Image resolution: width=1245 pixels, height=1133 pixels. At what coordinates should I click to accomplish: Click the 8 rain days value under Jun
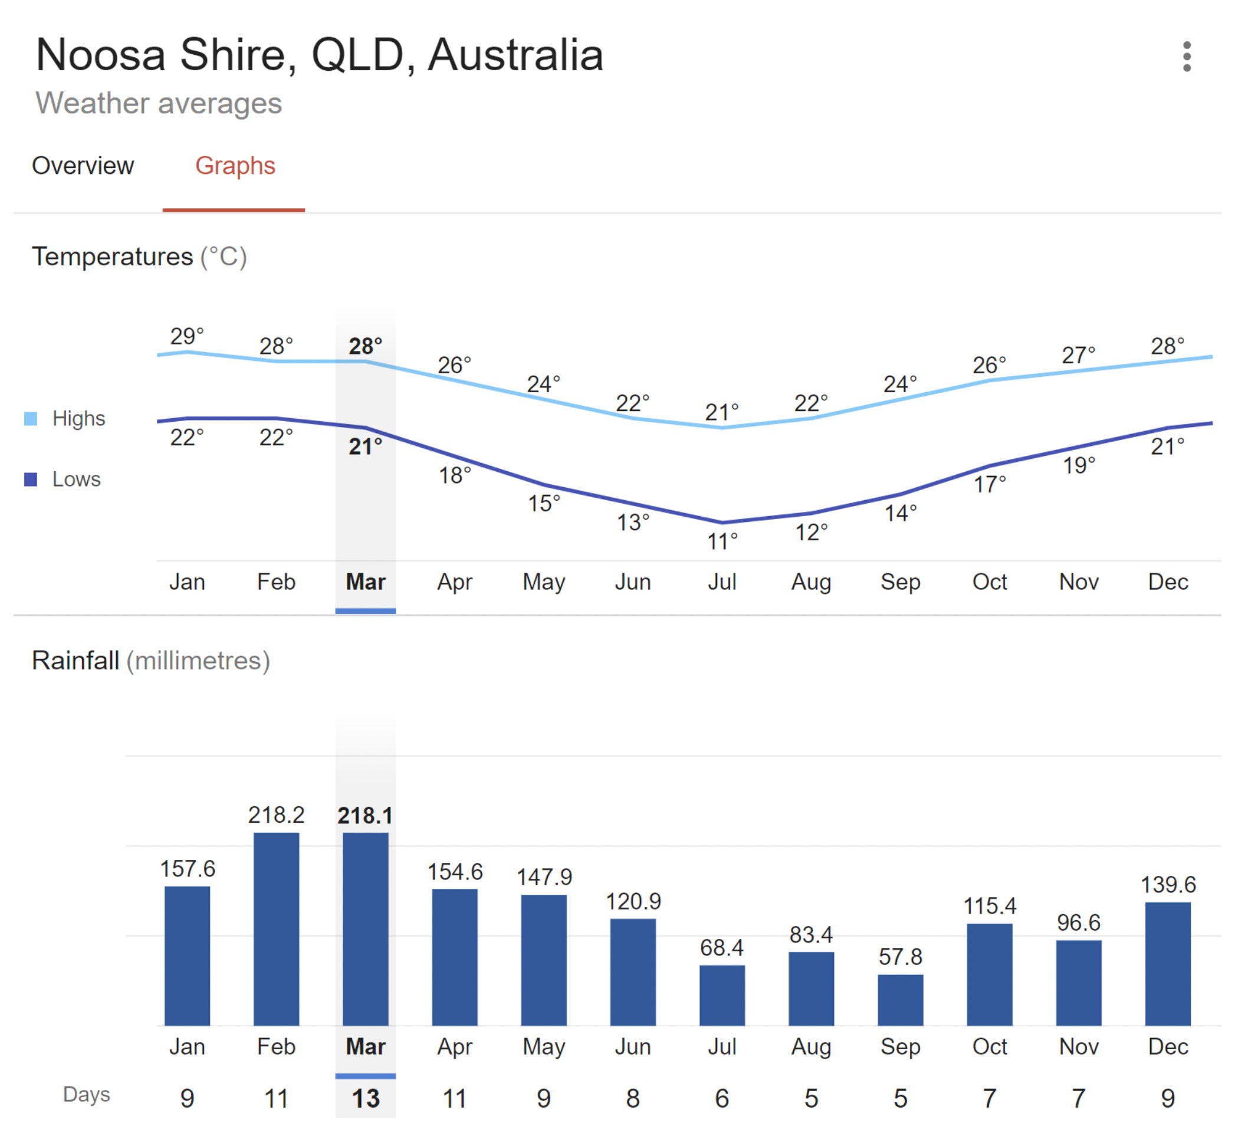(x=633, y=1099)
